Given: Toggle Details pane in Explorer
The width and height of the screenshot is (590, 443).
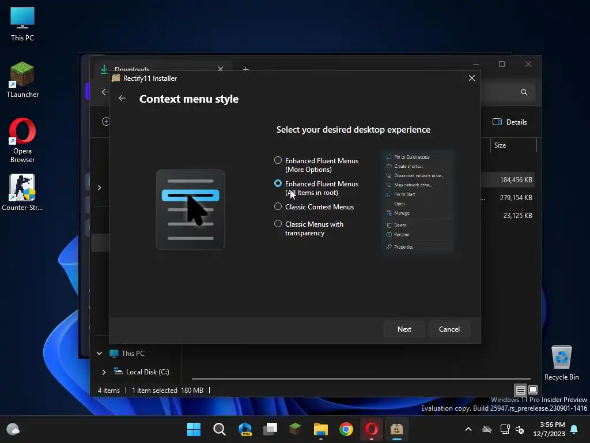Looking at the screenshot, I should pos(510,122).
